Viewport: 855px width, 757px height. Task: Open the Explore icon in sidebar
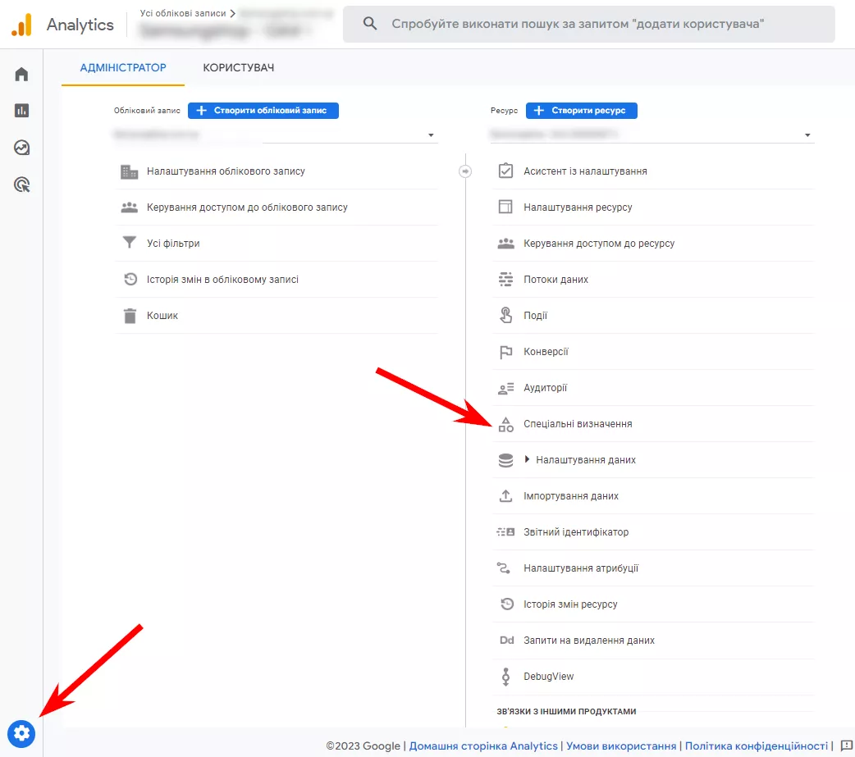click(21, 148)
